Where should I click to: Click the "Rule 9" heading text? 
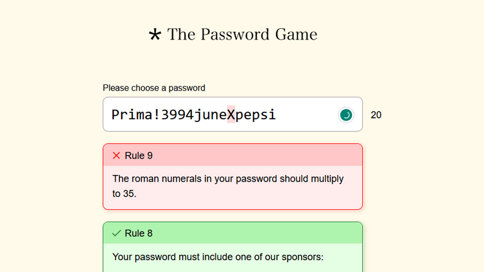pyautogui.click(x=138, y=156)
